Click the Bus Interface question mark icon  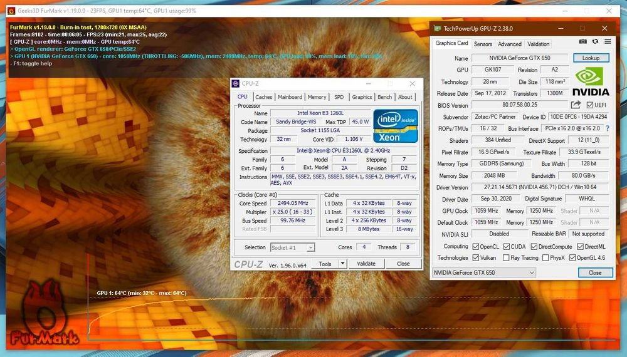click(607, 128)
